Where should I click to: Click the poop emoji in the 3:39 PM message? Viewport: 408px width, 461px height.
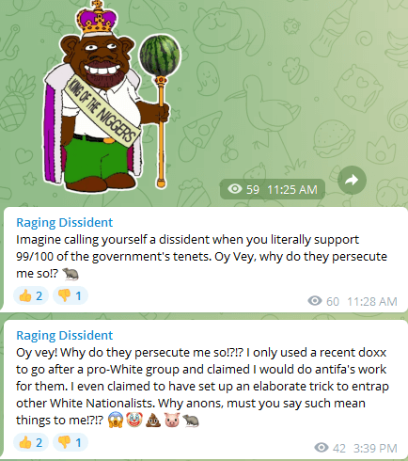153,421
